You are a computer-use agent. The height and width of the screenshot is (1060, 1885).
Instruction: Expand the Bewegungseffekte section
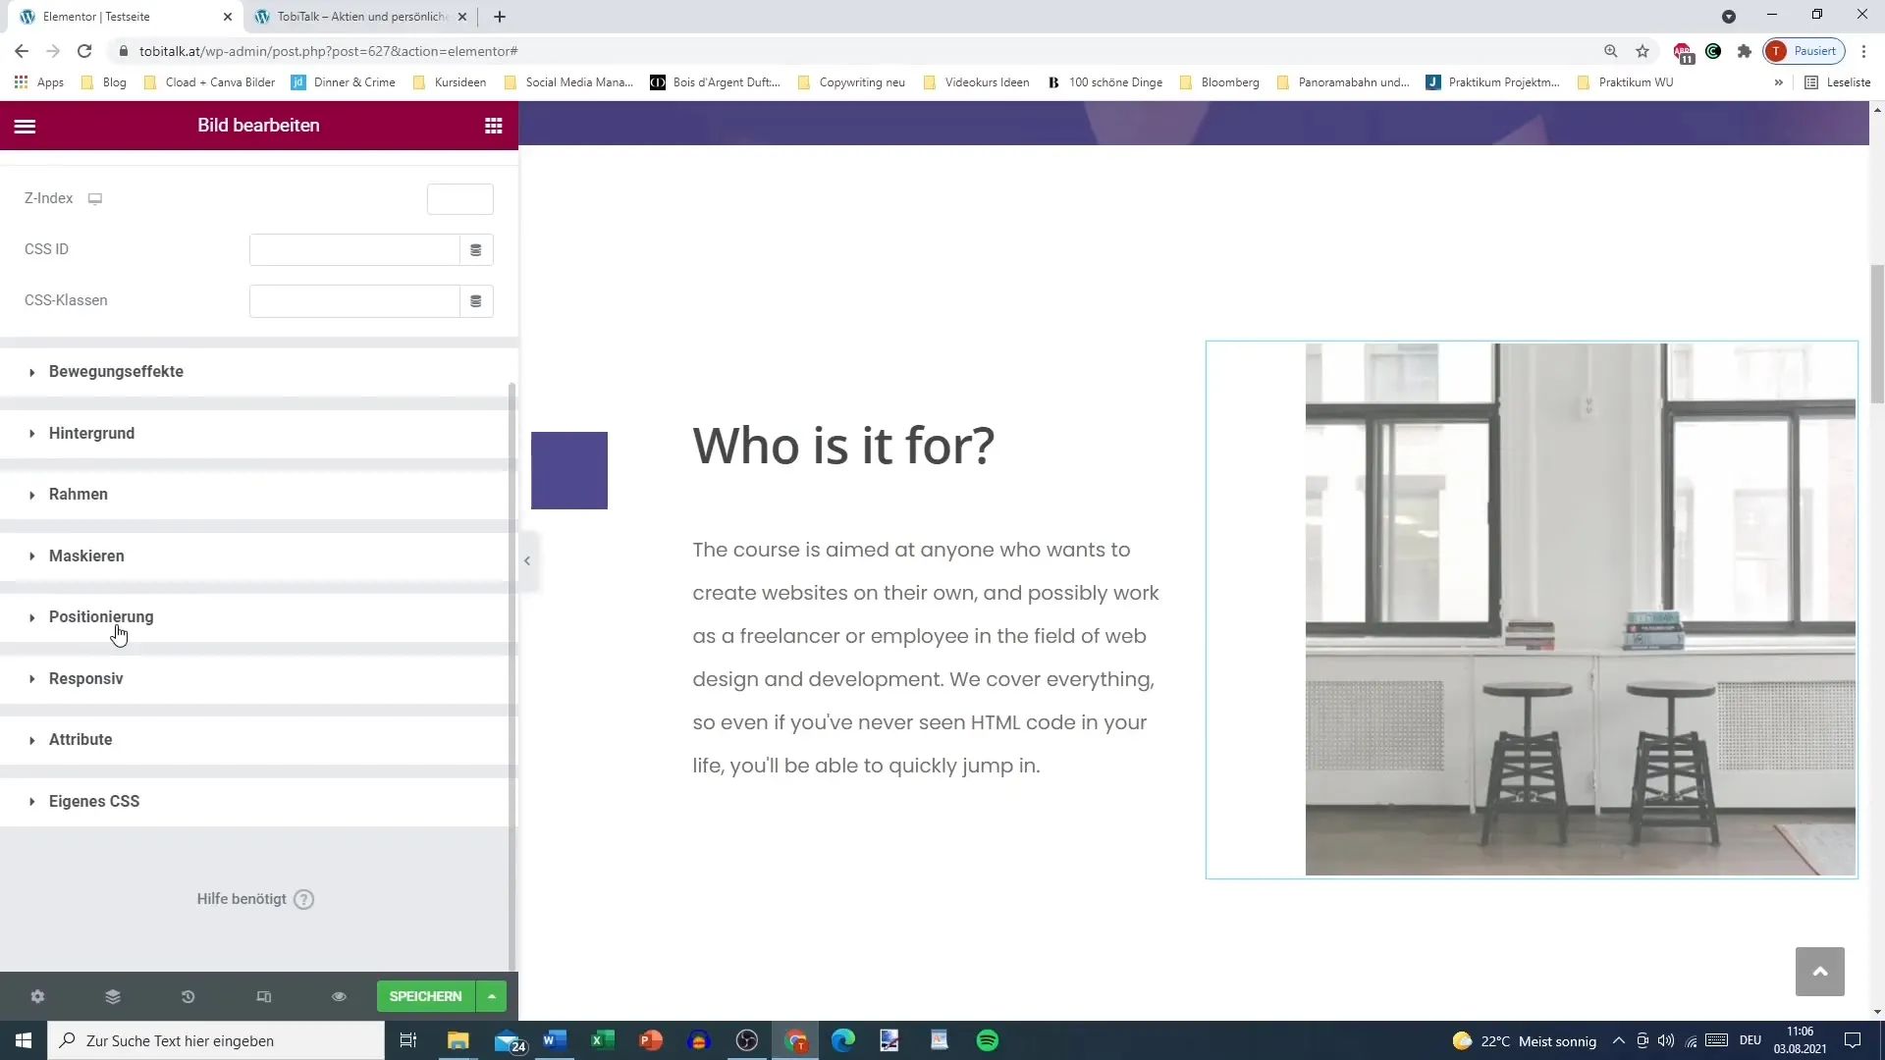pos(116,372)
